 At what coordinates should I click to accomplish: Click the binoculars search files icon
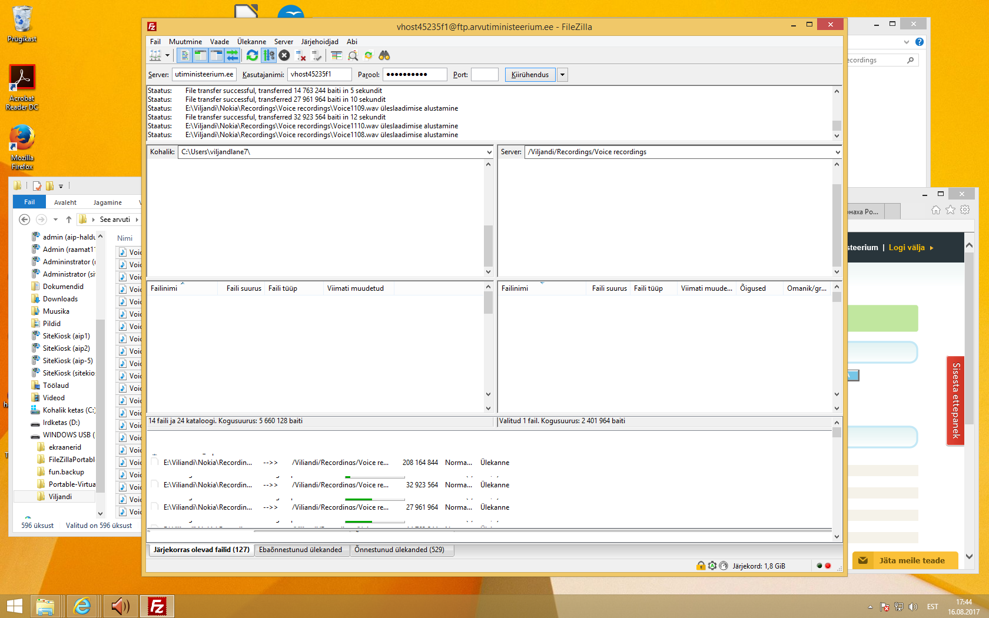(x=384, y=55)
